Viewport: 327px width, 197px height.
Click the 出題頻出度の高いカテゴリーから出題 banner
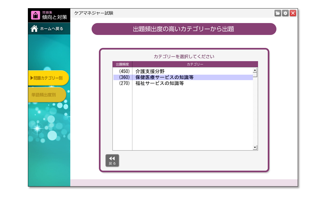pos(184,29)
